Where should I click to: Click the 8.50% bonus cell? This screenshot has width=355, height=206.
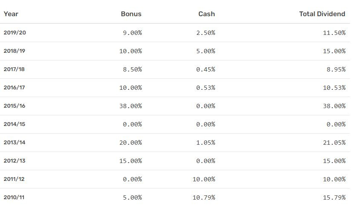(x=132, y=69)
